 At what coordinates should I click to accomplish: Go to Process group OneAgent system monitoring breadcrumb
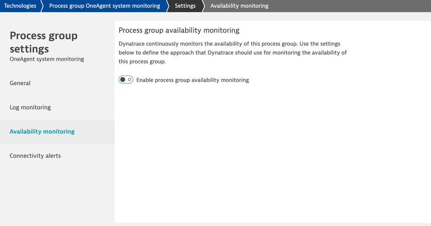click(104, 6)
